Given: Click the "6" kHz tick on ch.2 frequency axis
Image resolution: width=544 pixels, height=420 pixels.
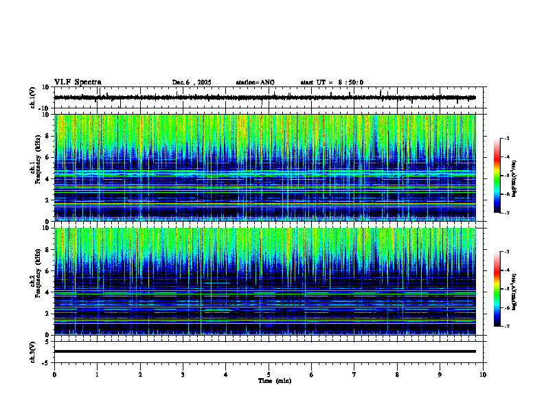Looking at the screenshot, I should 47,271.
